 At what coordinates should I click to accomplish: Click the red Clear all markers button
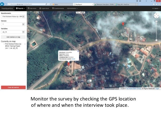point(13,87)
